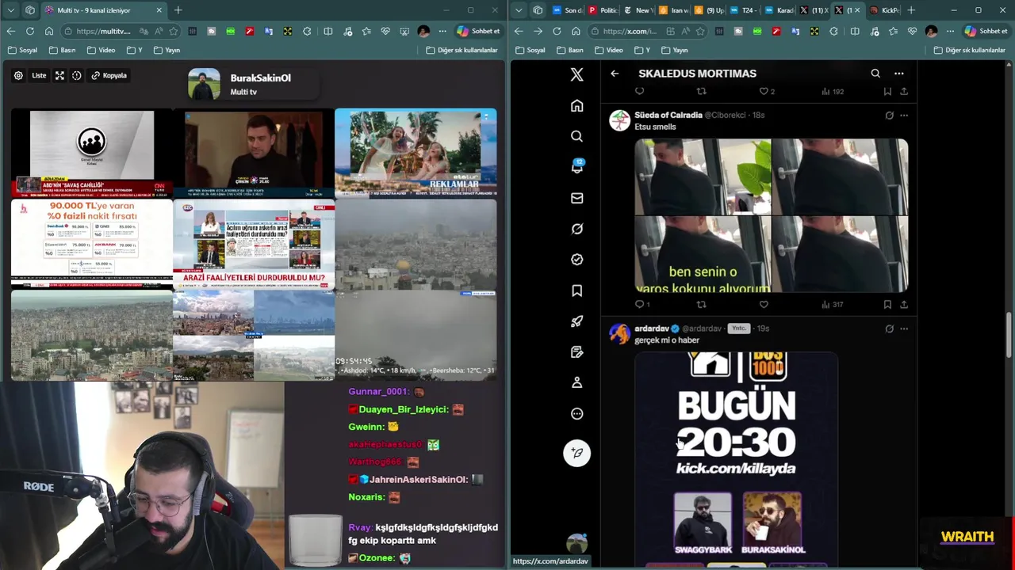The image size is (1015, 570).
Task: Open SKALEDUS MORTIMAS header more menu
Action: (x=898, y=74)
